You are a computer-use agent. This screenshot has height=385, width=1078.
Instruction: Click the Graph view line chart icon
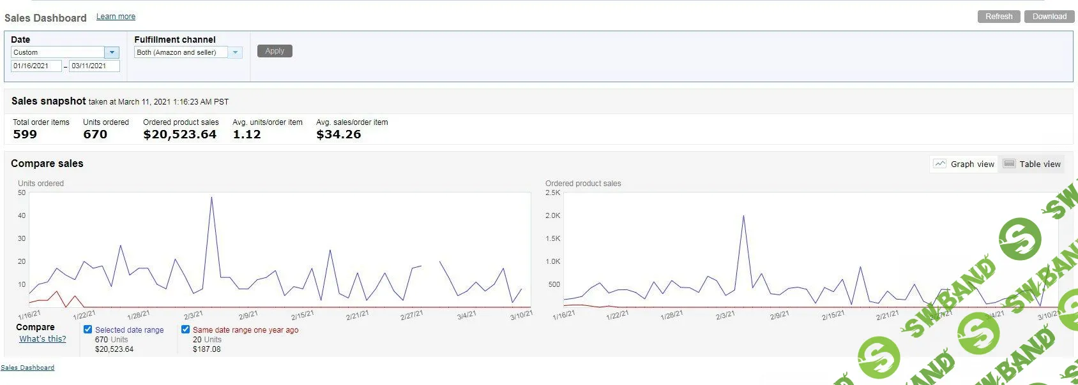tap(939, 164)
